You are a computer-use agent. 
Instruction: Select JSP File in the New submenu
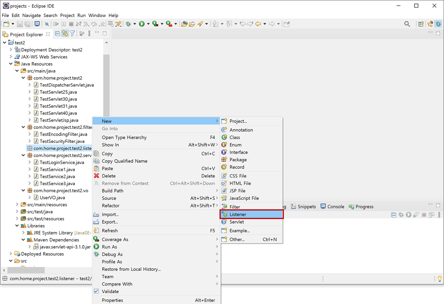[251, 191]
